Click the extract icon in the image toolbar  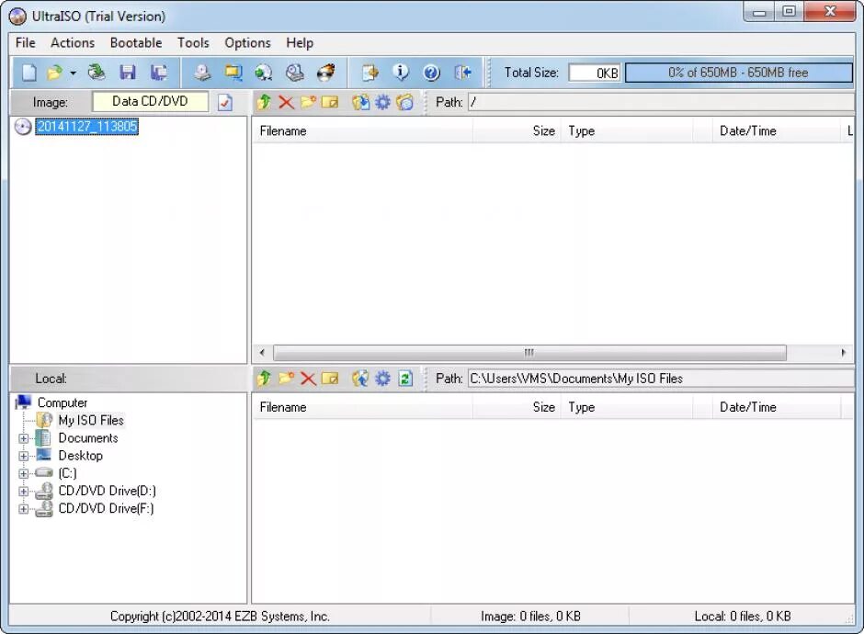(x=361, y=102)
